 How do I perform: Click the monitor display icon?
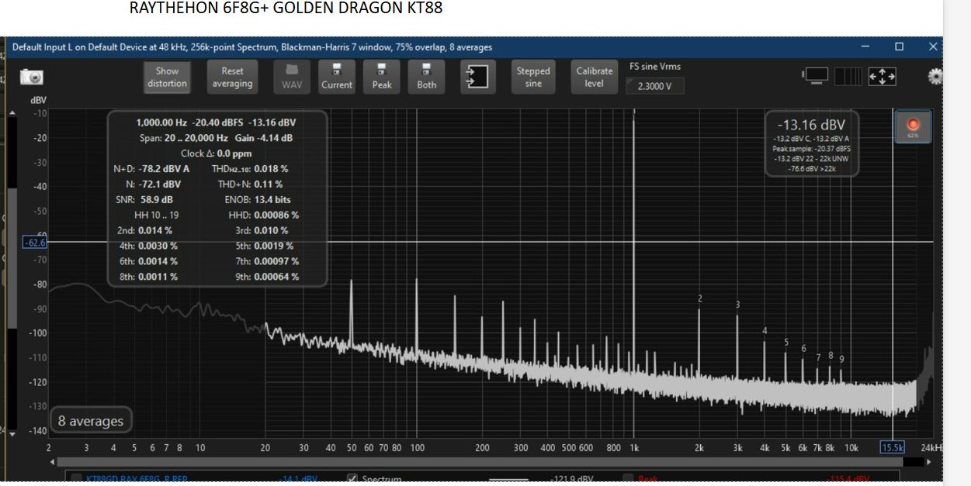(816, 76)
